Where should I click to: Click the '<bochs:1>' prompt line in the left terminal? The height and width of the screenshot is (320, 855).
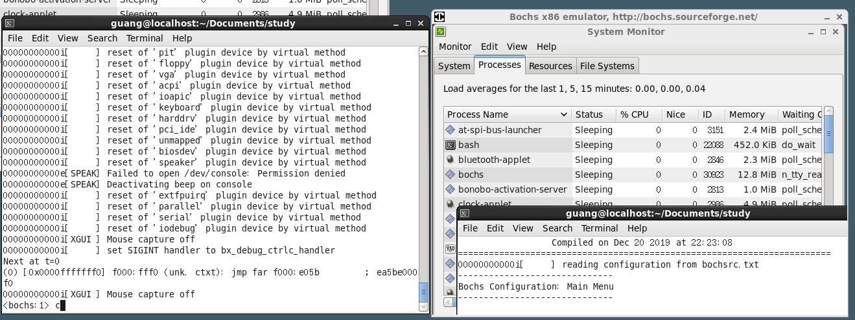(x=34, y=305)
